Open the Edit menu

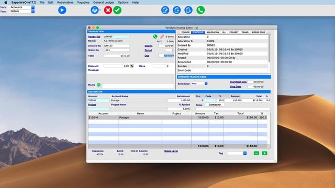coord(51,2)
